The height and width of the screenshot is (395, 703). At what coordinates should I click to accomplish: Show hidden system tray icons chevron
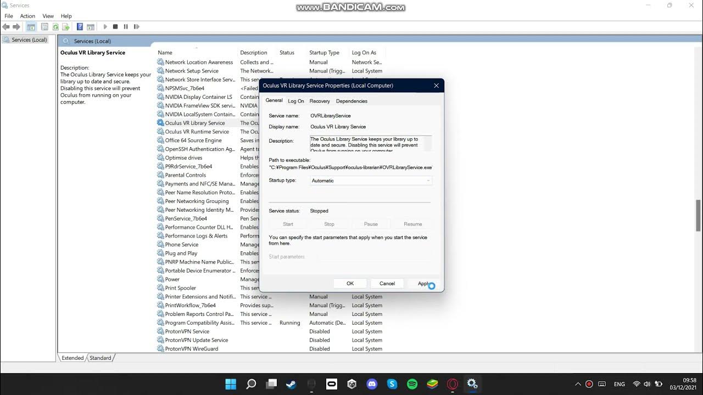pyautogui.click(x=578, y=384)
